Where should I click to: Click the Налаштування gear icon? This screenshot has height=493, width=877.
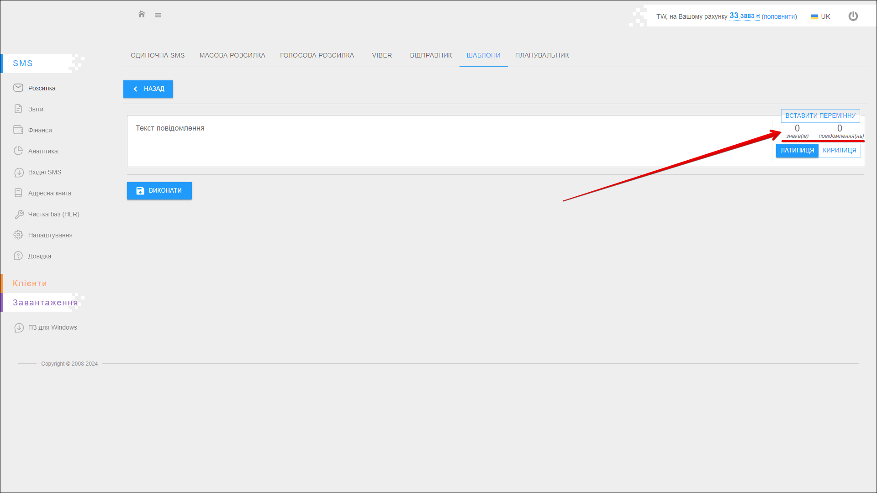pos(18,235)
